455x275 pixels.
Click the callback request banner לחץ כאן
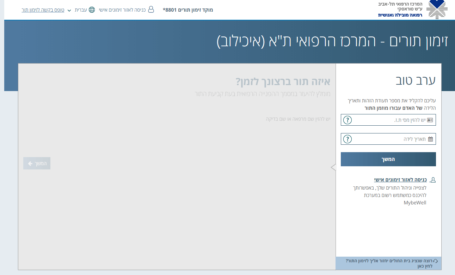[388, 263]
